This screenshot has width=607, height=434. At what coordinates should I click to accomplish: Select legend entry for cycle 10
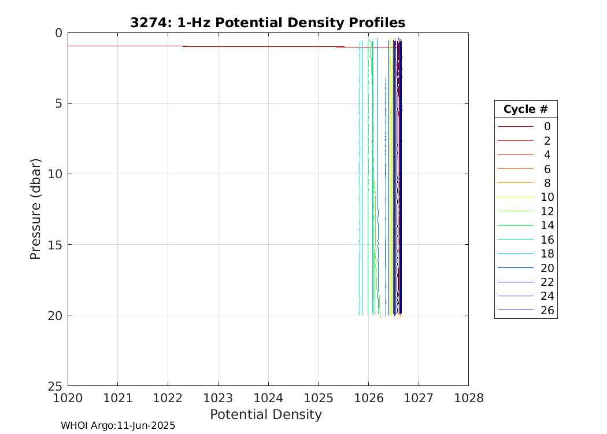click(525, 197)
